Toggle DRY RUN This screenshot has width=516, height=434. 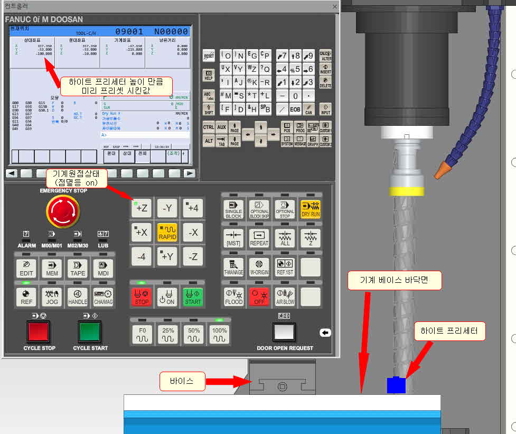(x=311, y=209)
